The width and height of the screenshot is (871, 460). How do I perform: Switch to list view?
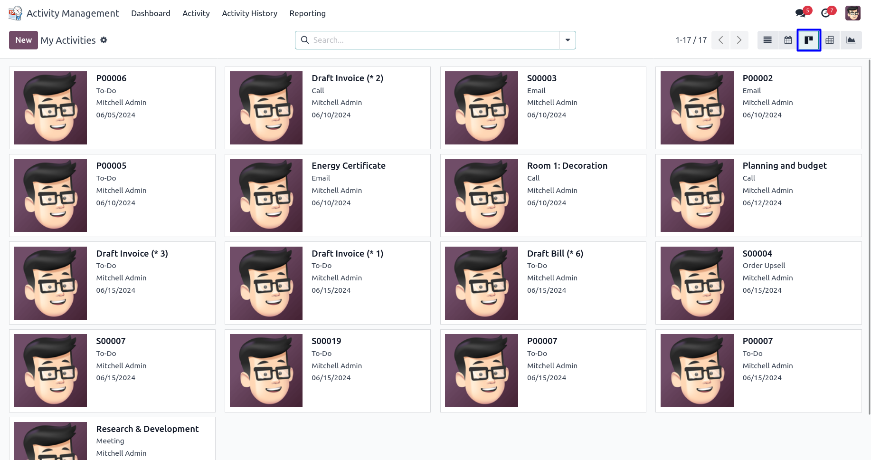tap(767, 40)
